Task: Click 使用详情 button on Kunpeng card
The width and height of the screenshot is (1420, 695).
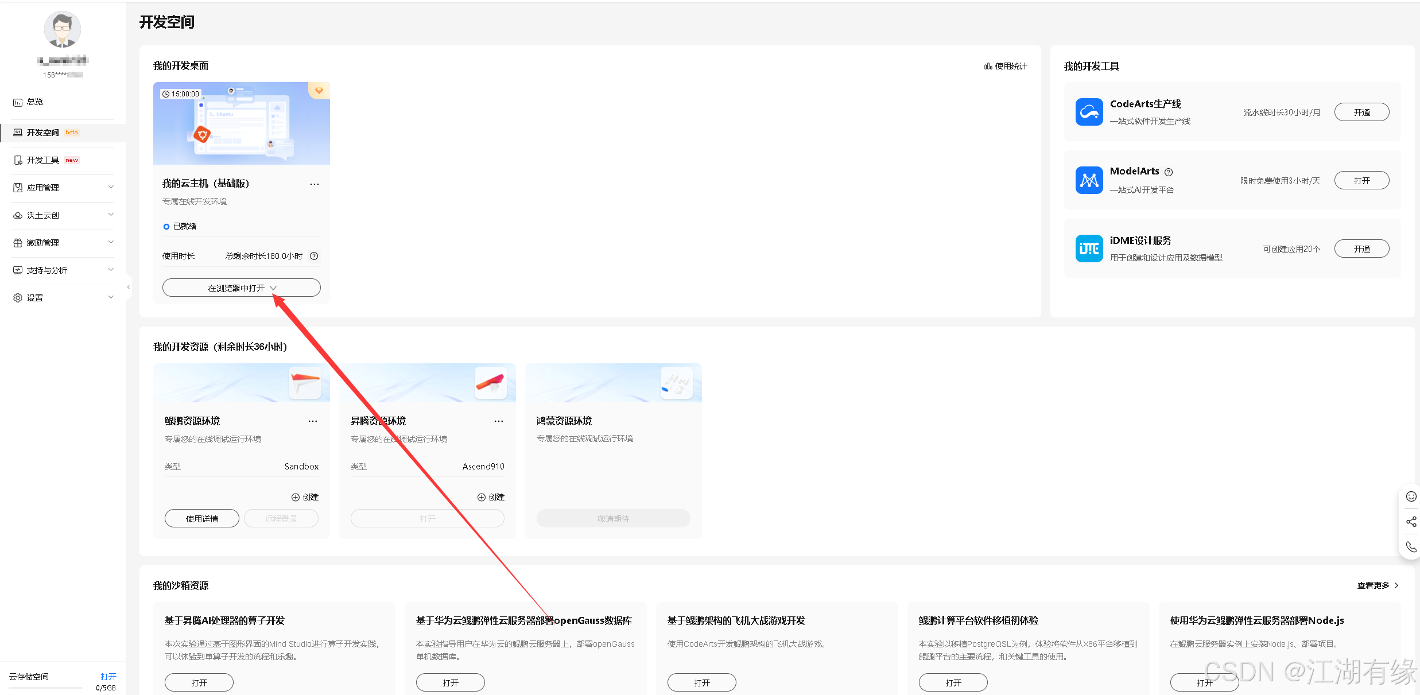Action: (x=202, y=518)
